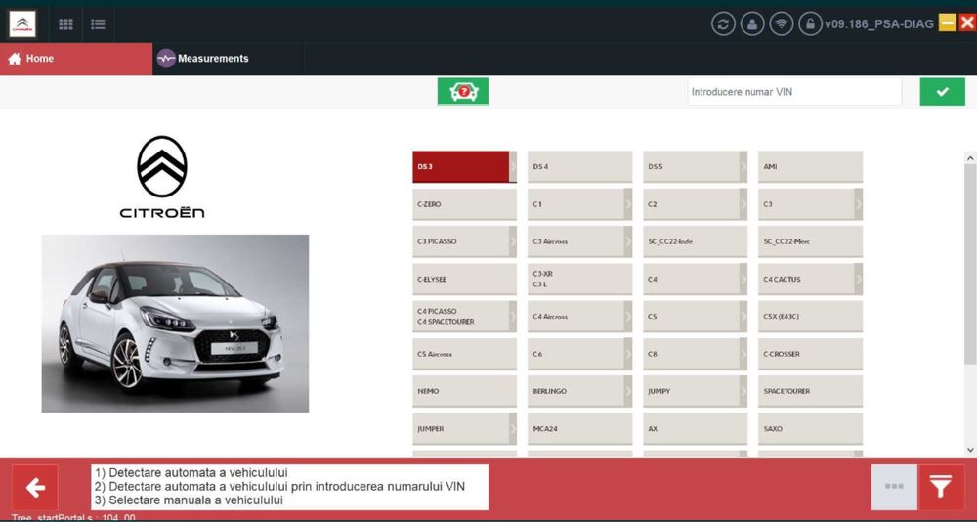Viewport: 977px width, 522px height.
Task: Click the Measurements waveform icon
Action: click(x=166, y=58)
